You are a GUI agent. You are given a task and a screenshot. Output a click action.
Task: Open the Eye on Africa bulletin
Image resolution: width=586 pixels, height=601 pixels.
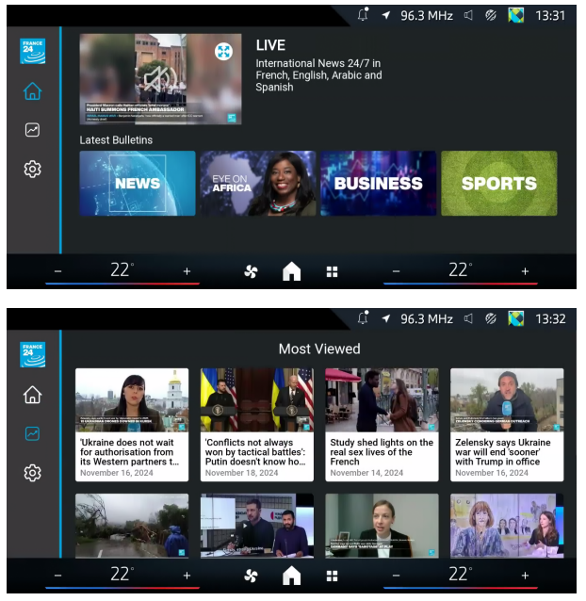[257, 184]
